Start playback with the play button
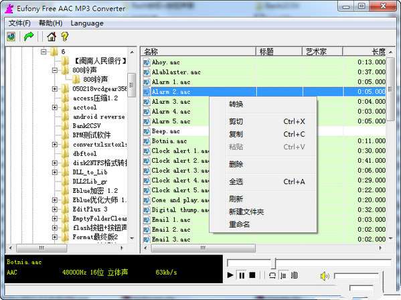Screen dimensions: 401x300 [230, 275]
